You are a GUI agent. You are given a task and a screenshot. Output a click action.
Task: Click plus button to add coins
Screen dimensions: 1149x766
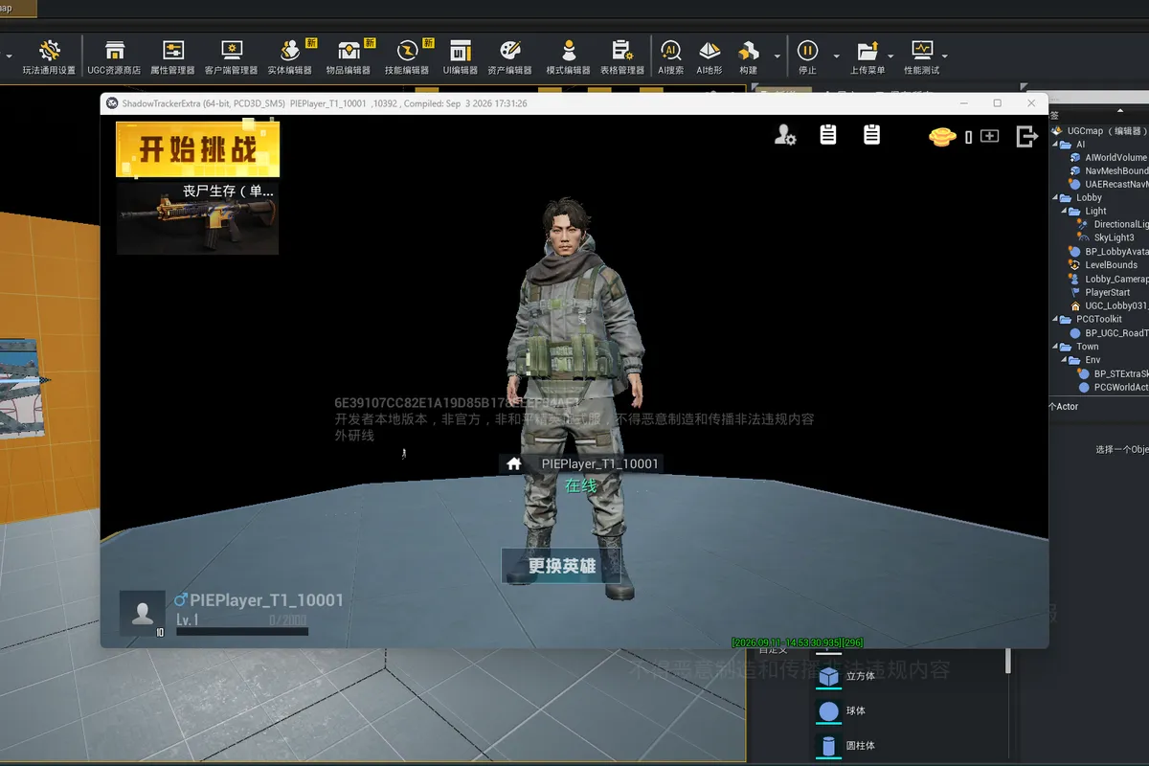point(990,136)
